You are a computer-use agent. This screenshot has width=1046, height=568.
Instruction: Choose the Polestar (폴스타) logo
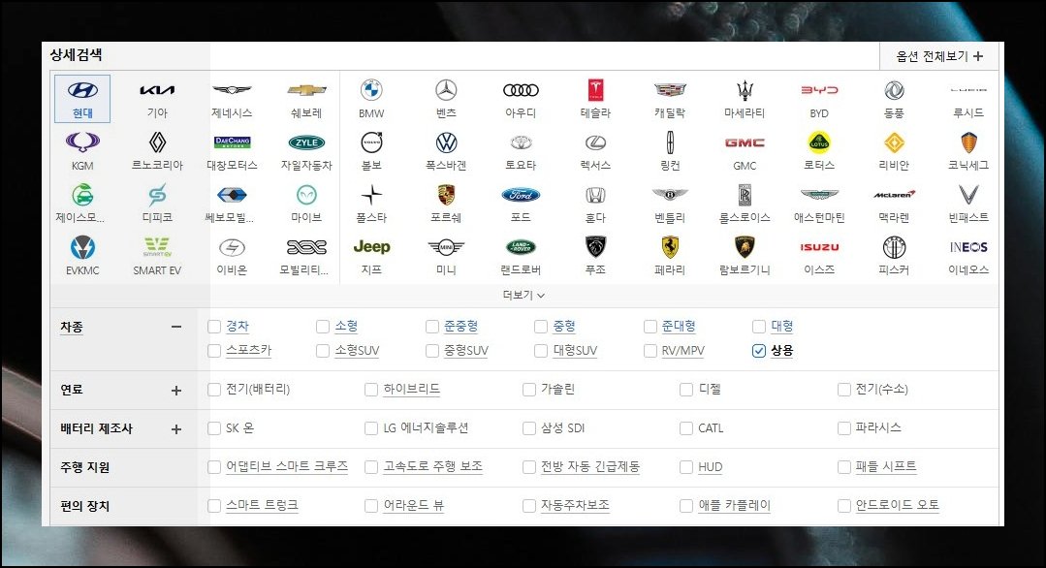[x=371, y=195]
